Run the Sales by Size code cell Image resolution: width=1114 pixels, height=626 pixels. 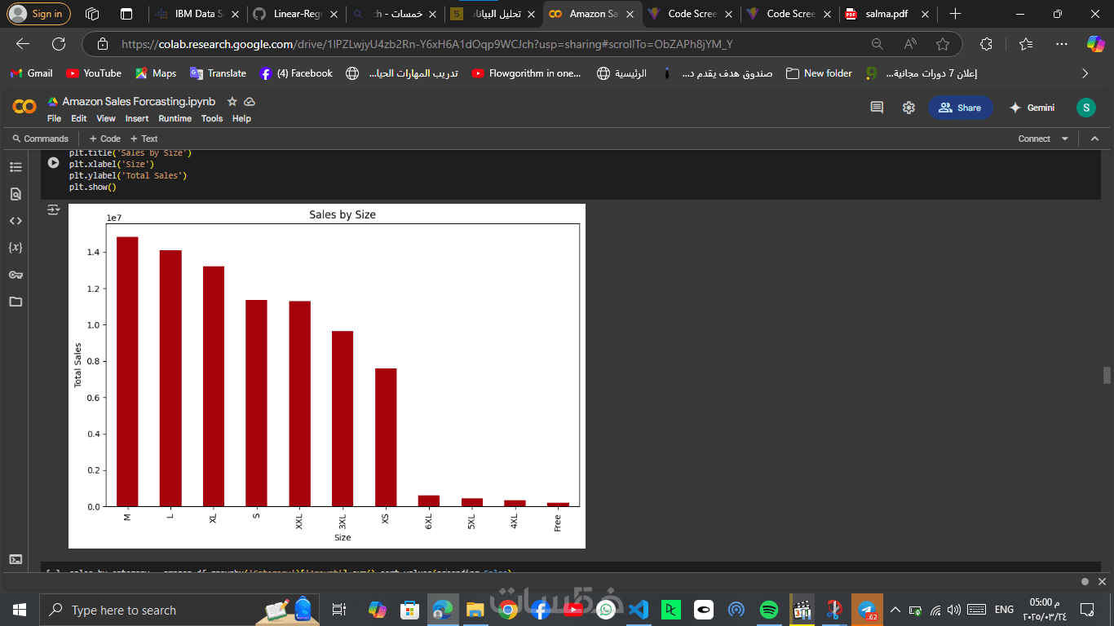pyautogui.click(x=53, y=163)
